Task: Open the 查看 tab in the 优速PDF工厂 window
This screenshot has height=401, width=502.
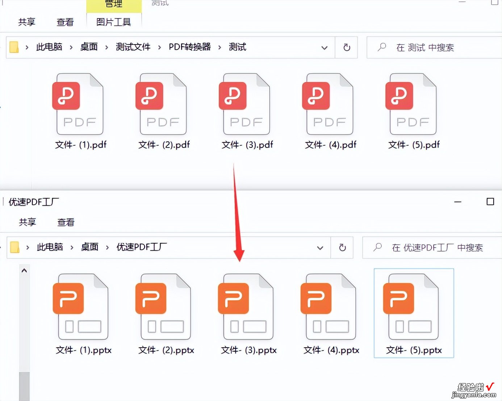Action: click(x=66, y=222)
